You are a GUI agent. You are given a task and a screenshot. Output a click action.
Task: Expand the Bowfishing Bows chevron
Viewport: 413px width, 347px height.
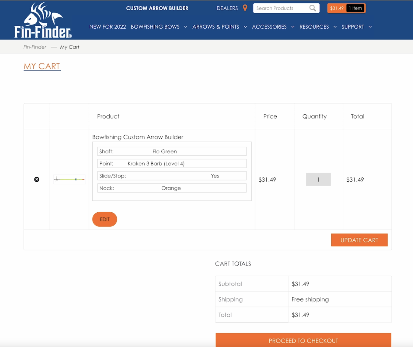click(x=186, y=27)
